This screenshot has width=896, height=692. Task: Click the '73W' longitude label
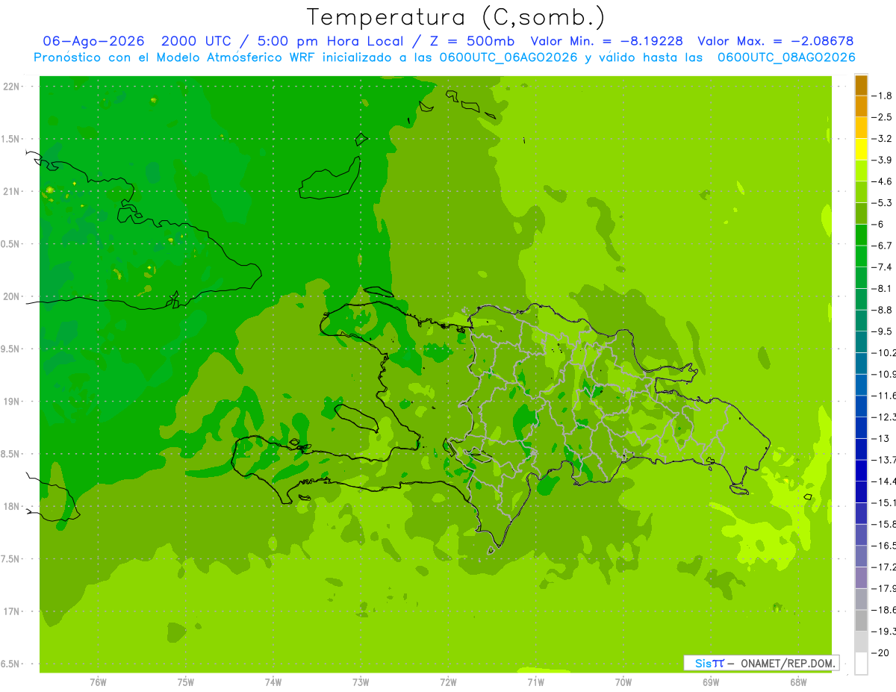pyautogui.click(x=361, y=682)
